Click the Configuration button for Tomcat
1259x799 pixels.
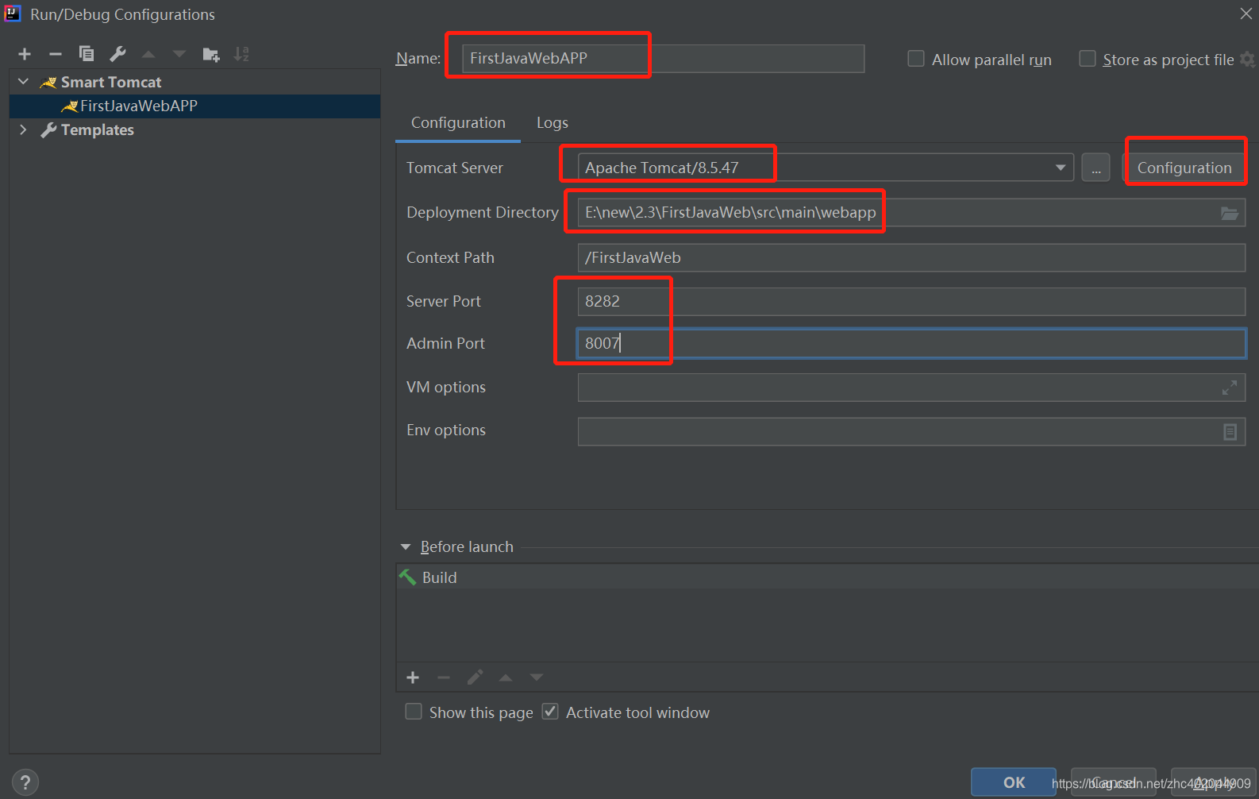1184,168
